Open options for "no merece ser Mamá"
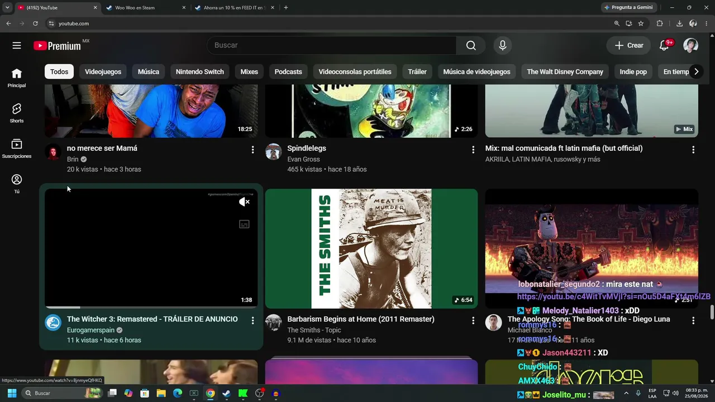This screenshot has height=402, width=715. (252, 150)
